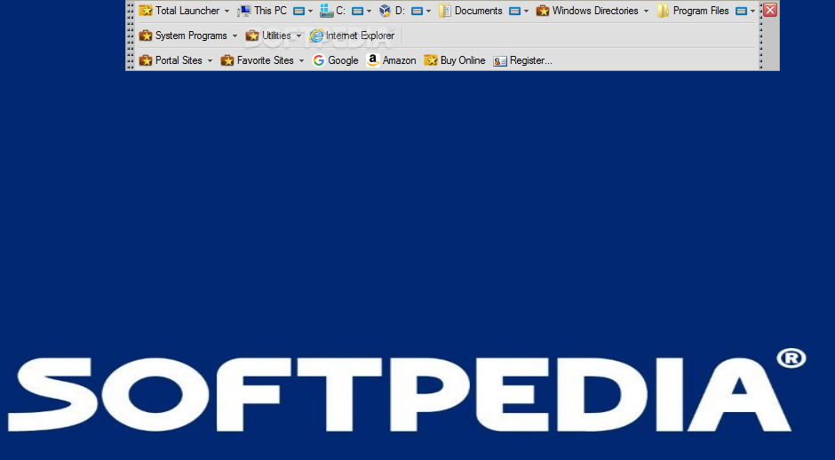Expand the Windows Directories dropdown arrow
Image resolution: width=835 pixels, height=460 pixels.
click(646, 12)
